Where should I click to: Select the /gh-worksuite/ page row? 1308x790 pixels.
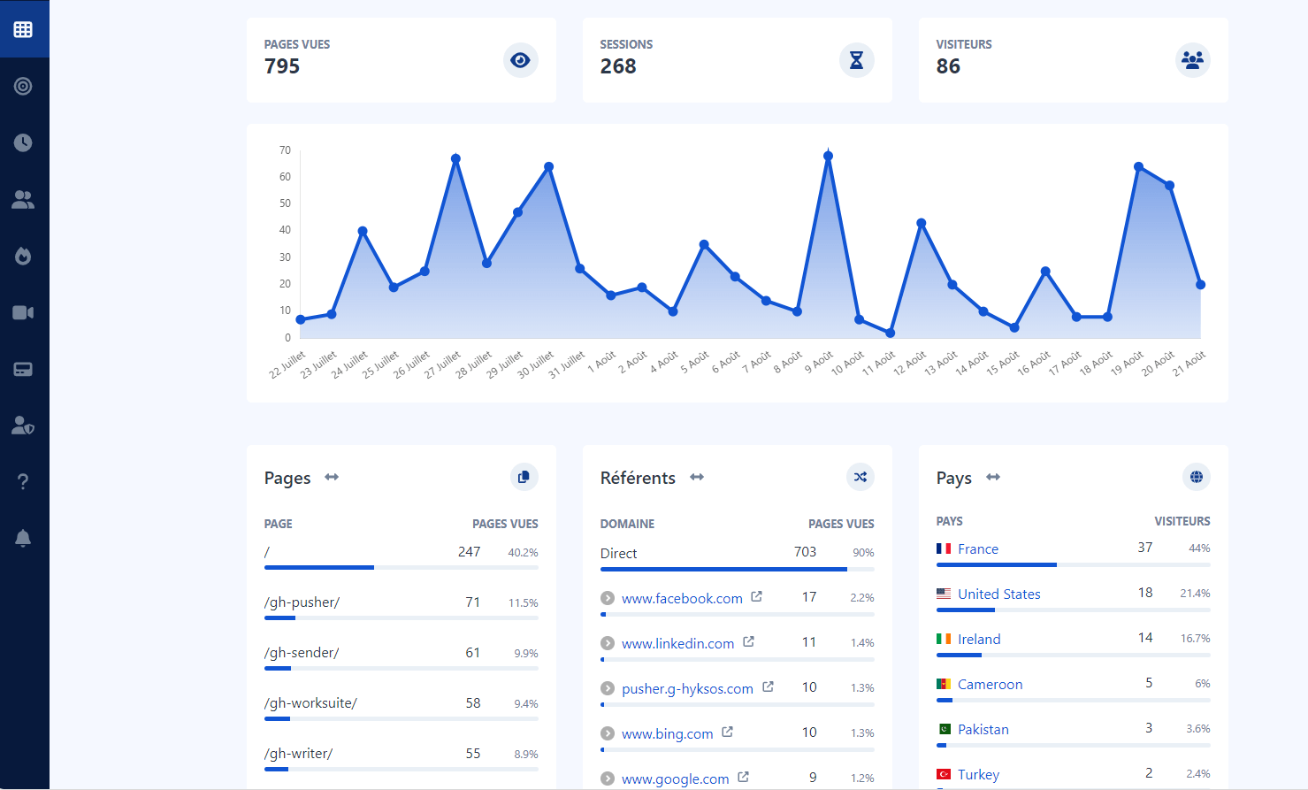click(402, 706)
